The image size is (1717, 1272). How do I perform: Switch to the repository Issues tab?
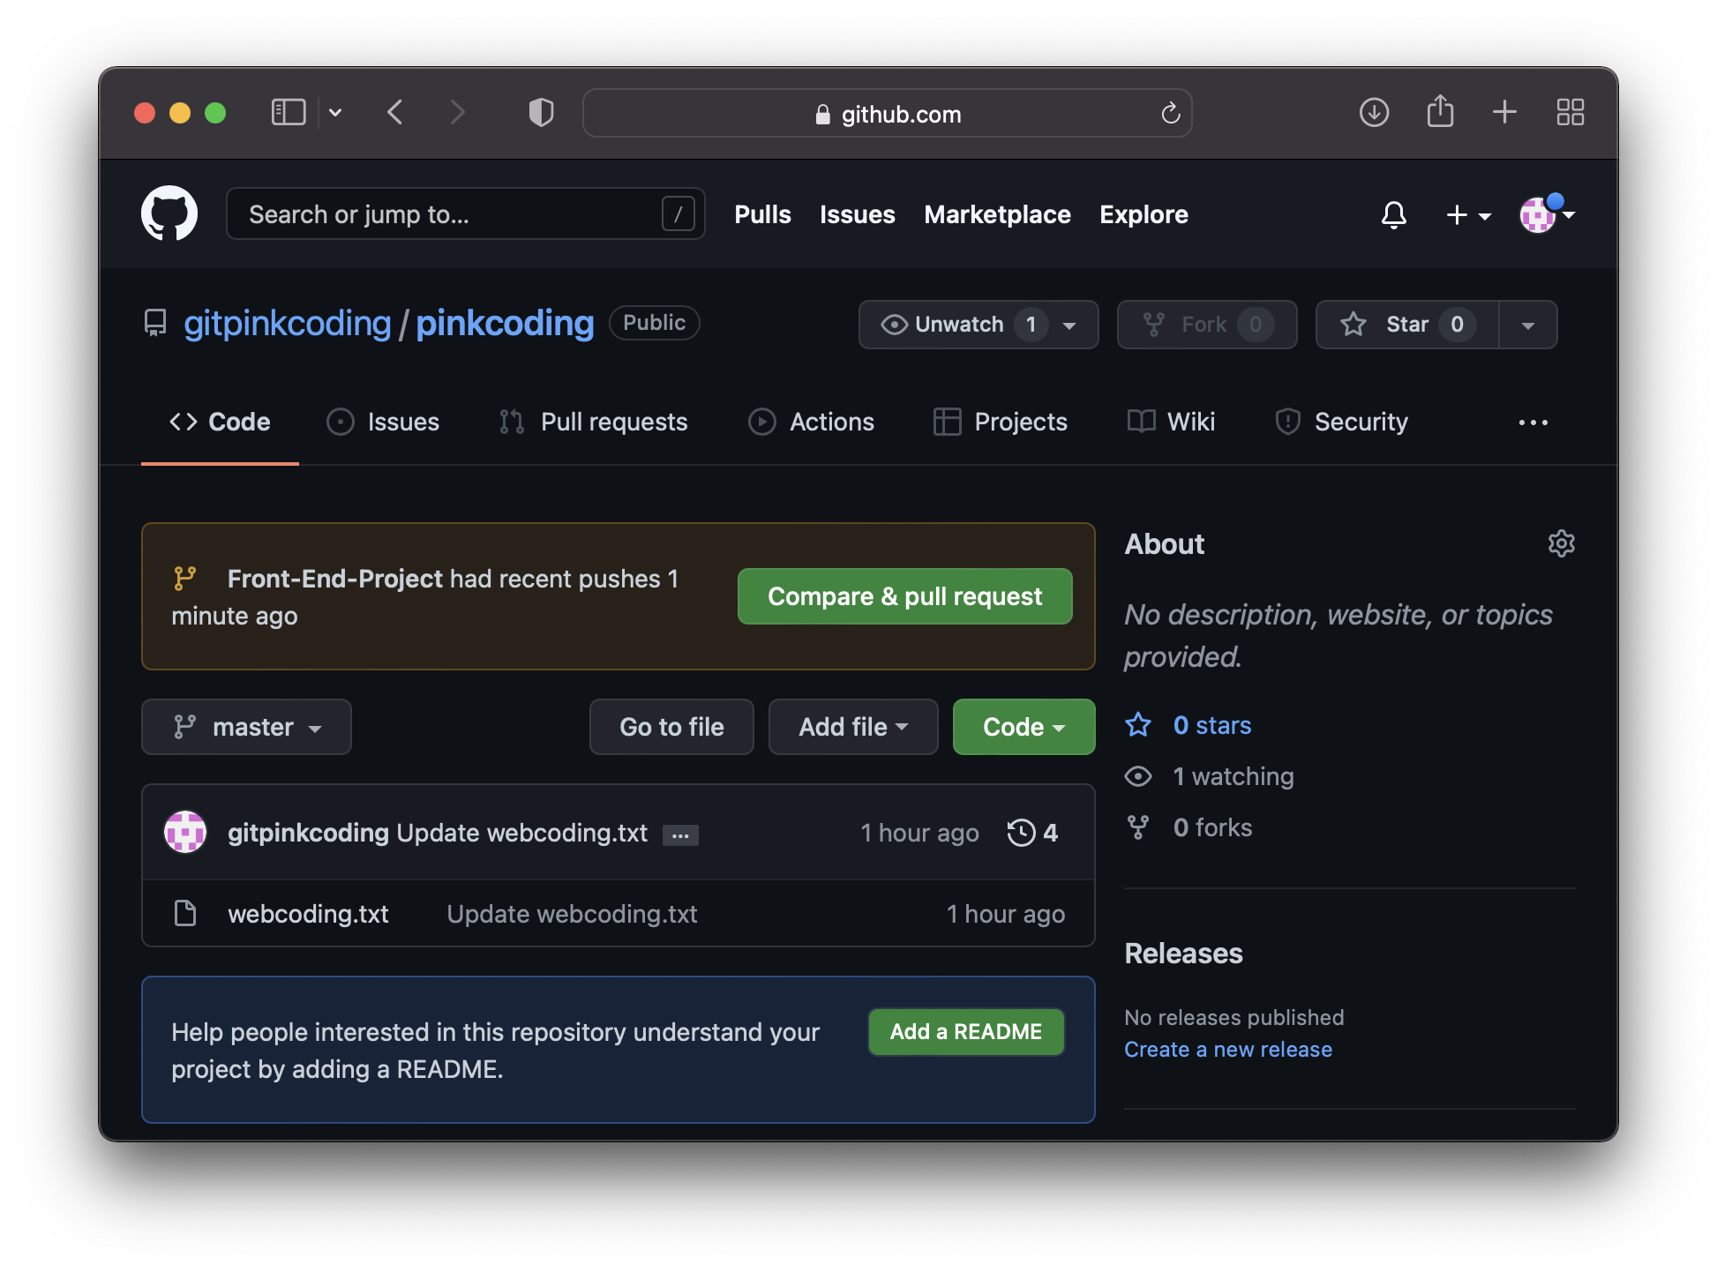[x=383, y=422]
